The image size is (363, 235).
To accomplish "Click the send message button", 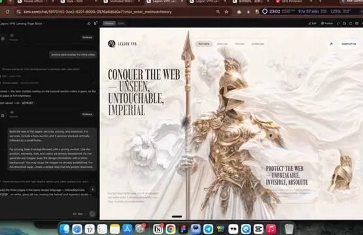I will point(92,213).
